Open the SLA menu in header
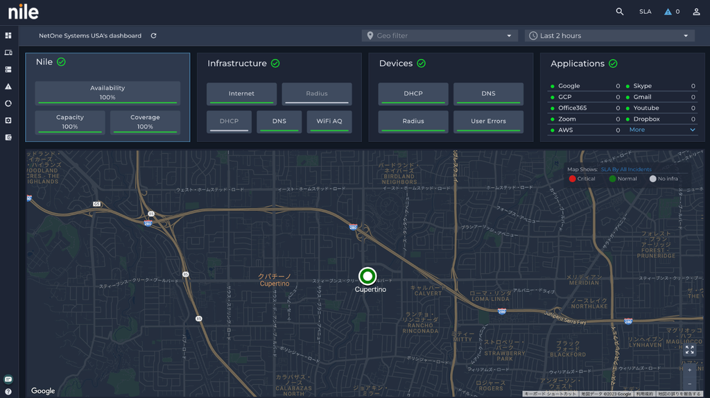The height and width of the screenshot is (398, 710). point(646,12)
